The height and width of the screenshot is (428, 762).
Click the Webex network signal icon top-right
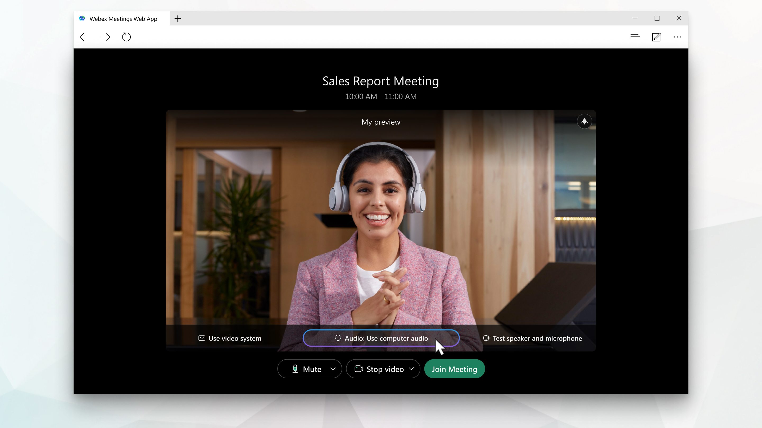point(584,122)
